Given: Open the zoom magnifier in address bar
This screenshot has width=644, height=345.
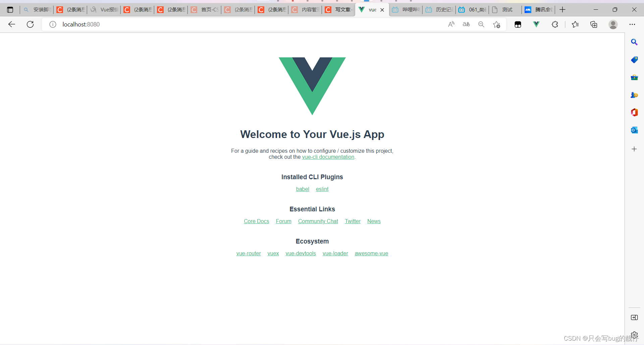Looking at the screenshot, I should [x=481, y=24].
